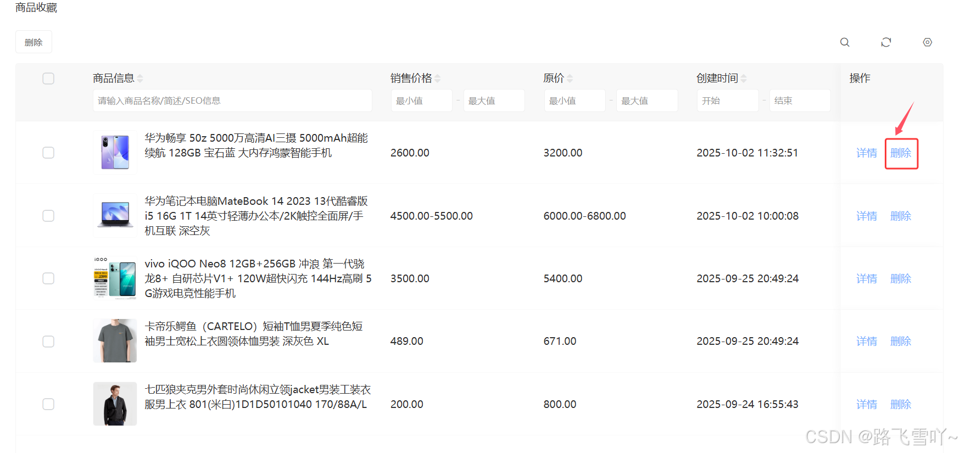Click 删除 for 七匹狼夹克
This screenshot has height=453, width=960.
pos(901,405)
